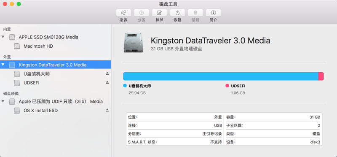This screenshot has width=337, height=157.
Task: Eject the UDSEFI volume
Action: (107, 83)
